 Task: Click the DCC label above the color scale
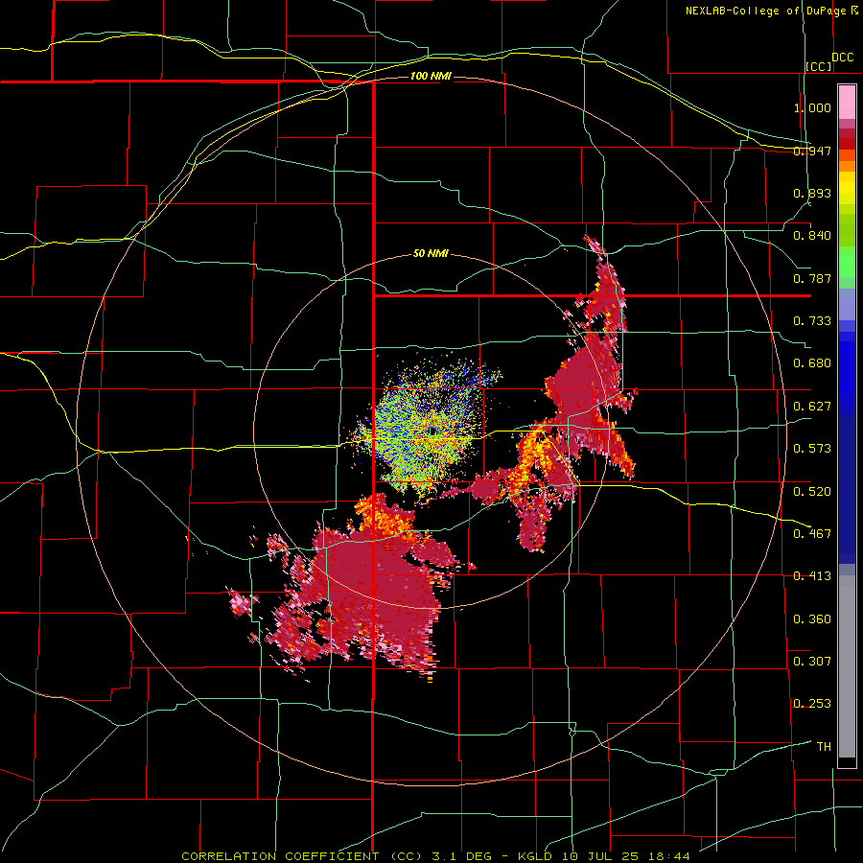click(843, 58)
